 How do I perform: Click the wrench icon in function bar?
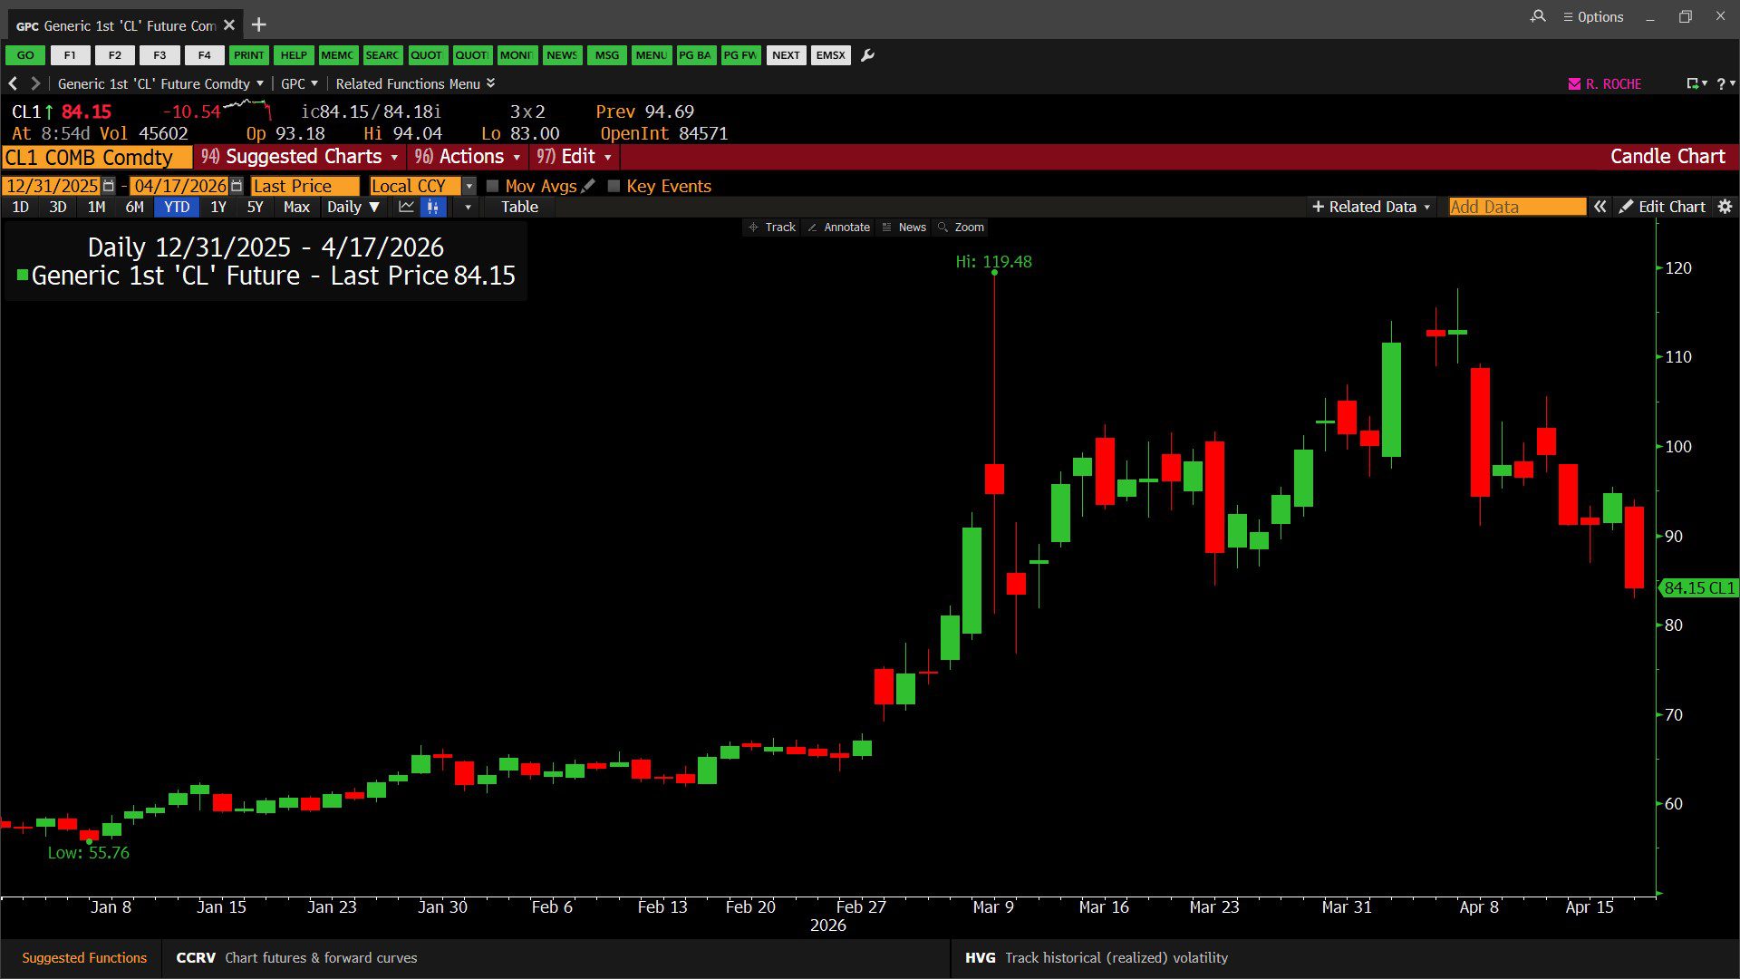tap(867, 55)
